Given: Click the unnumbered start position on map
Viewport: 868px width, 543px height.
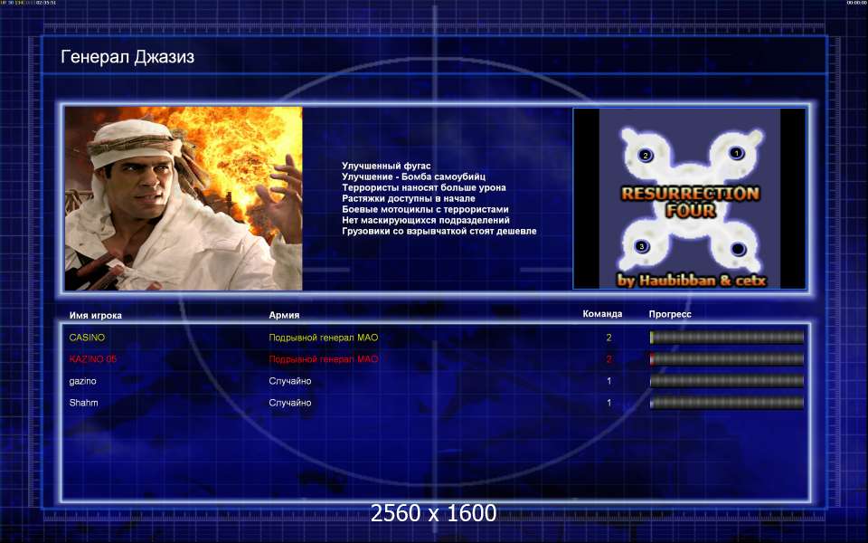Looking at the screenshot, I should coord(738,249).
